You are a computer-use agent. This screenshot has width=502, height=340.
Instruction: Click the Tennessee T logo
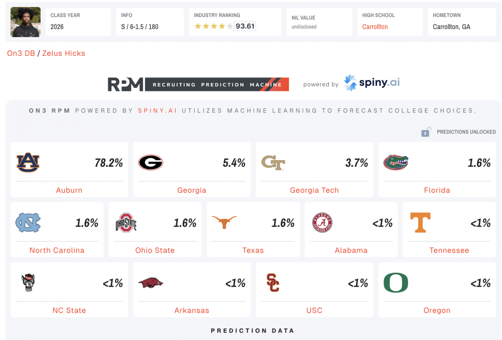click(420, 222)
